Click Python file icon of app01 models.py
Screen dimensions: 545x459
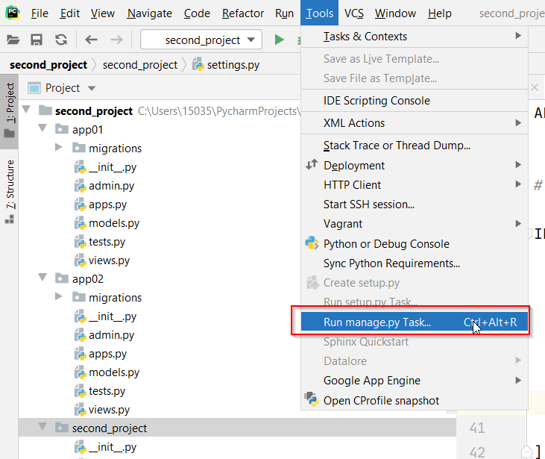pos(80,223)
